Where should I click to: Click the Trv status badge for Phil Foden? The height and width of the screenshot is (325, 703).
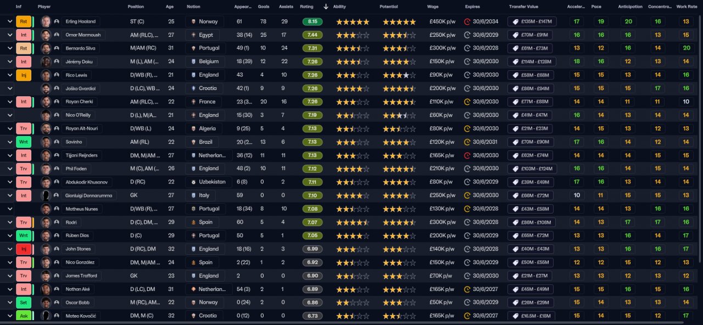coord(24,169)
